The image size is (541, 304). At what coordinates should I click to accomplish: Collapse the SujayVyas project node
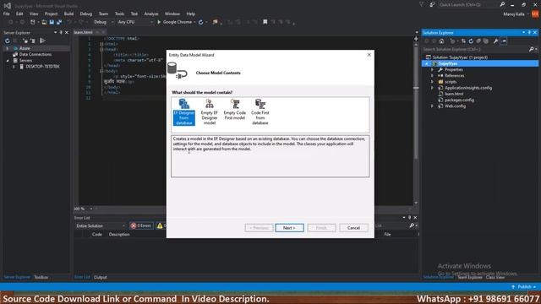(426, 64)
